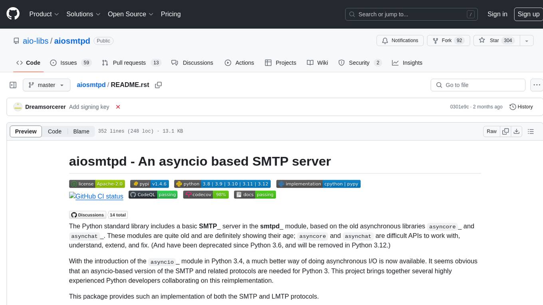Copy the raw file contents
The height and width of the screenshot is (305, 543).
pyautogui.click(x=505, y=131)
